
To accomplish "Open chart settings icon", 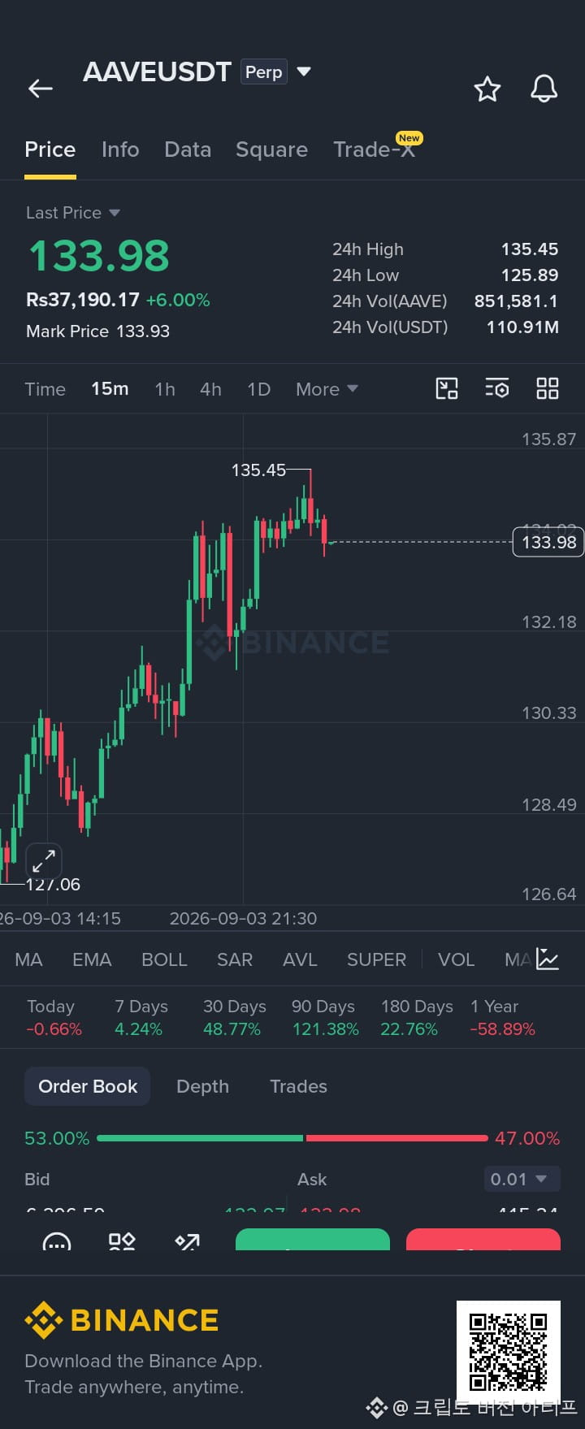I will point(497,388).
